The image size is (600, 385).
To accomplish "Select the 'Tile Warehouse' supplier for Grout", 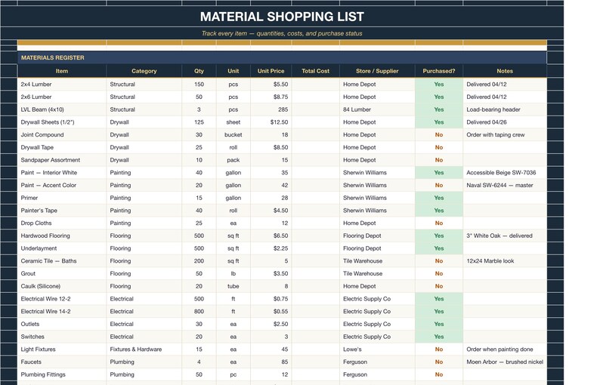I will [x=377, y=273].
